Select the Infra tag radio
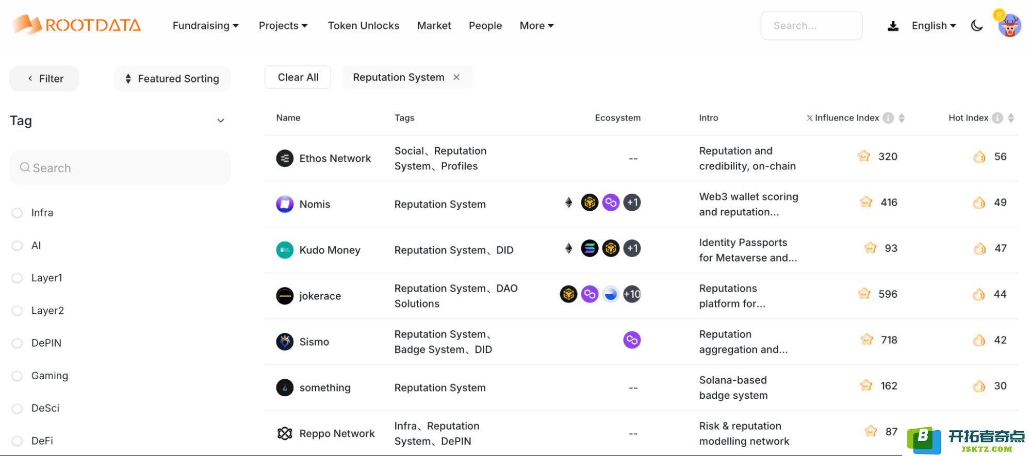The image size is (1031, 456). [17, 213]
